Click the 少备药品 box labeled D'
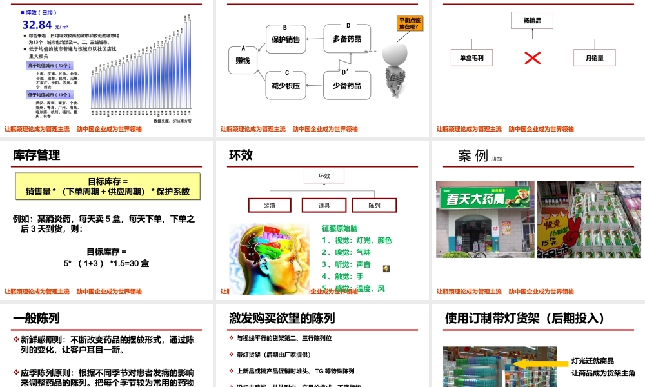 (347, 86)
